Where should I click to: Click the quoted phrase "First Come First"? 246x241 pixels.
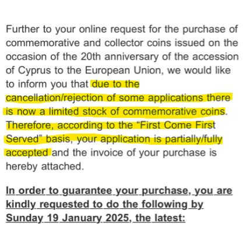[x=177, y=125]
